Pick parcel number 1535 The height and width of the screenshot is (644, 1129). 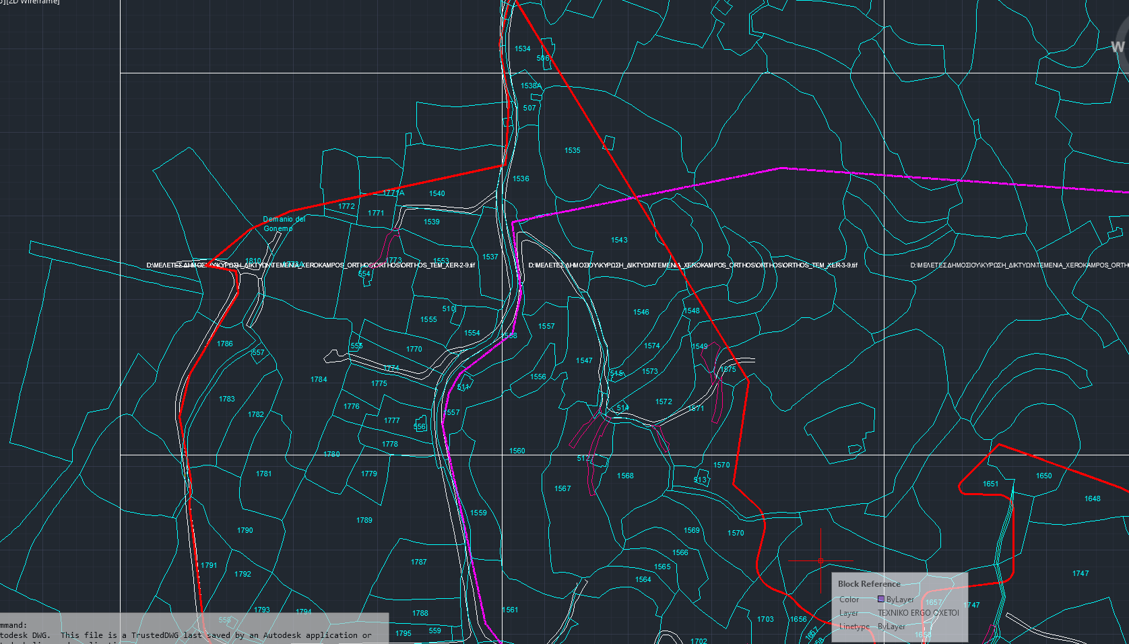tap(572, 151)
